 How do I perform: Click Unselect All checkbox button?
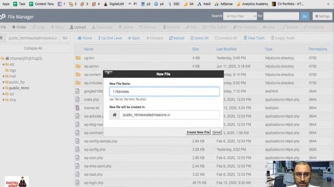[225, 38]
